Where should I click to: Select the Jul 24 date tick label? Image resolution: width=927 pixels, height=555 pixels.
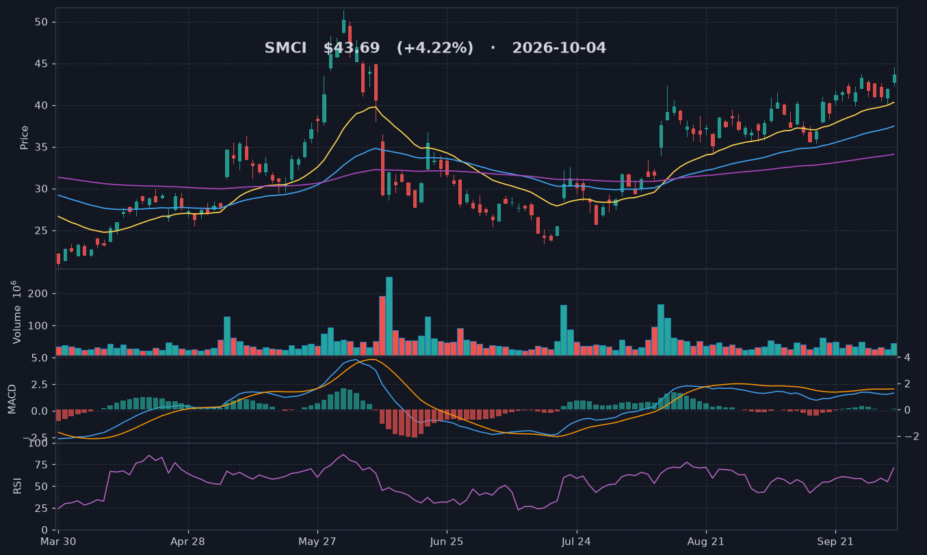(x=576, y=542)
